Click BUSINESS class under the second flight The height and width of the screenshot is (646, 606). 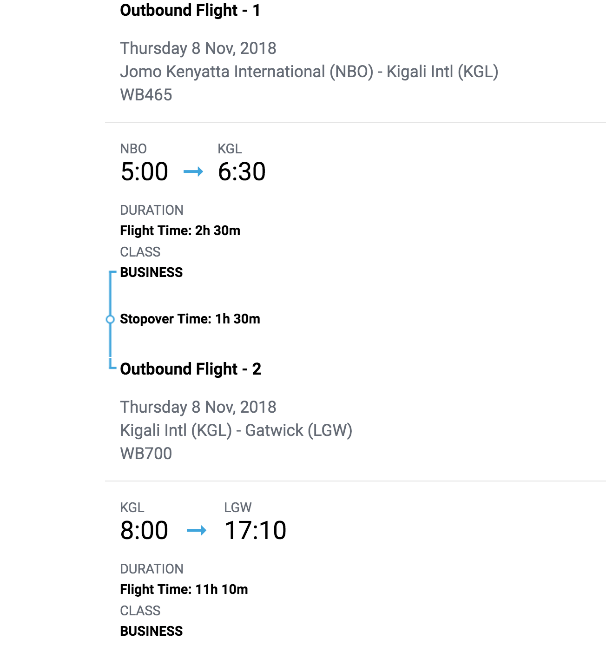click(151, 631)
